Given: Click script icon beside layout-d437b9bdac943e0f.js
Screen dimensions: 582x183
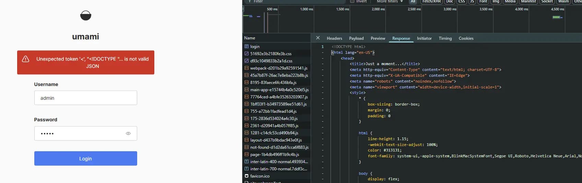Looking at the screenshot, I should click(x=246, y=140).
